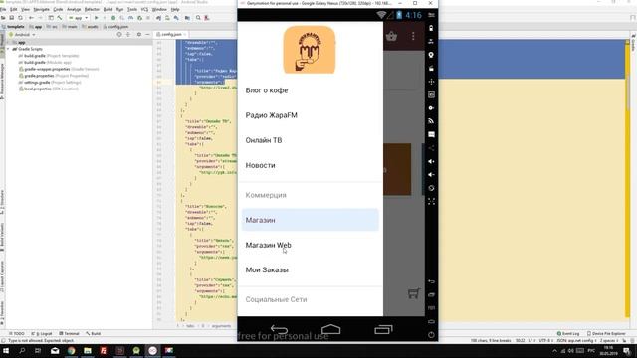637x358 pixels.
Task: Open the TODO tool window
Action: coord(16,334)
